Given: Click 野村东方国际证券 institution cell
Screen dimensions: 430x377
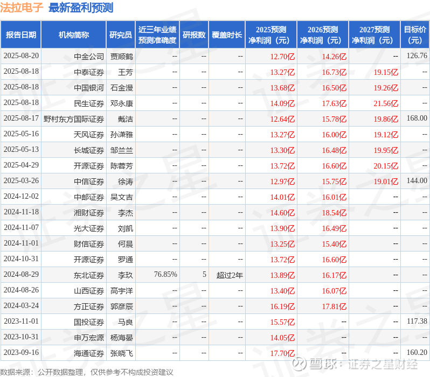Looking at the screenshot, I should click(74, 119).
